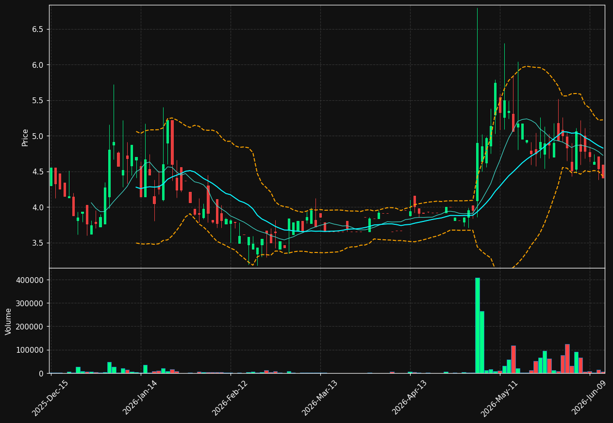Click the Volume axis title

(9, 321)
